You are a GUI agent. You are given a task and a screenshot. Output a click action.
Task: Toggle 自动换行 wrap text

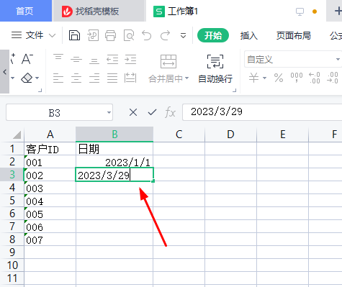tap(215, 68)
